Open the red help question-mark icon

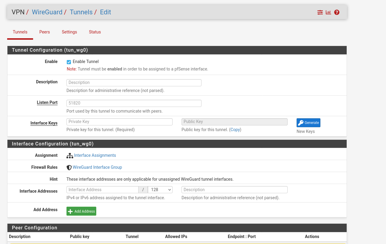click(x=337, y=12)
